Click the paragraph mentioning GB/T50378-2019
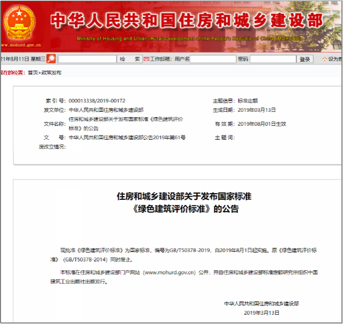The height and width of the screenshot is (324, 343). pos(183,255)
